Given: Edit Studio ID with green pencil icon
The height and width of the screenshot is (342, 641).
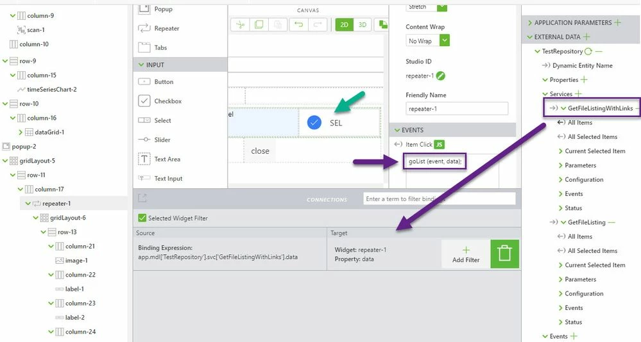Looking at the screenshot, I should click(x=440, y=76).
